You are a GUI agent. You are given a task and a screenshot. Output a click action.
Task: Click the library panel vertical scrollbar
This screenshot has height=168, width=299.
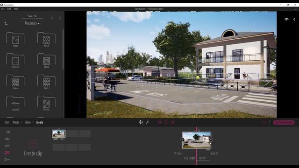coord(63,49)
